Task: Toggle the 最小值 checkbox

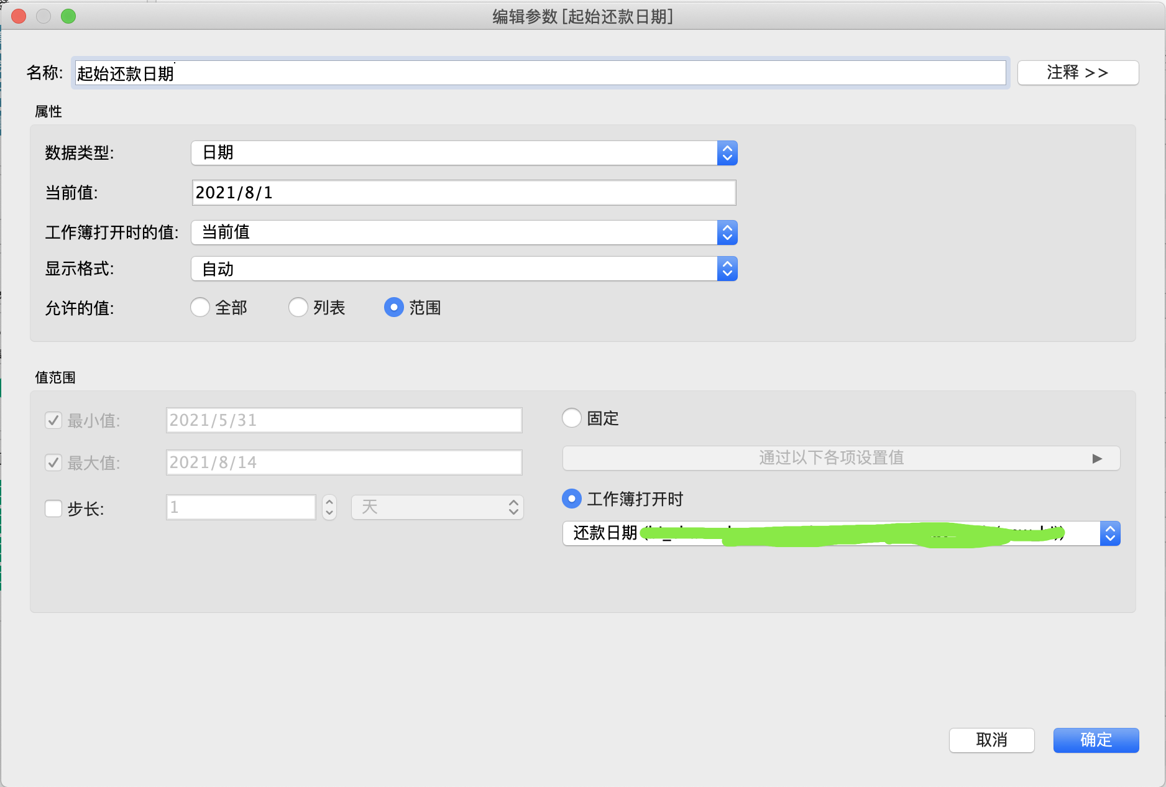Action: [53, 421]
